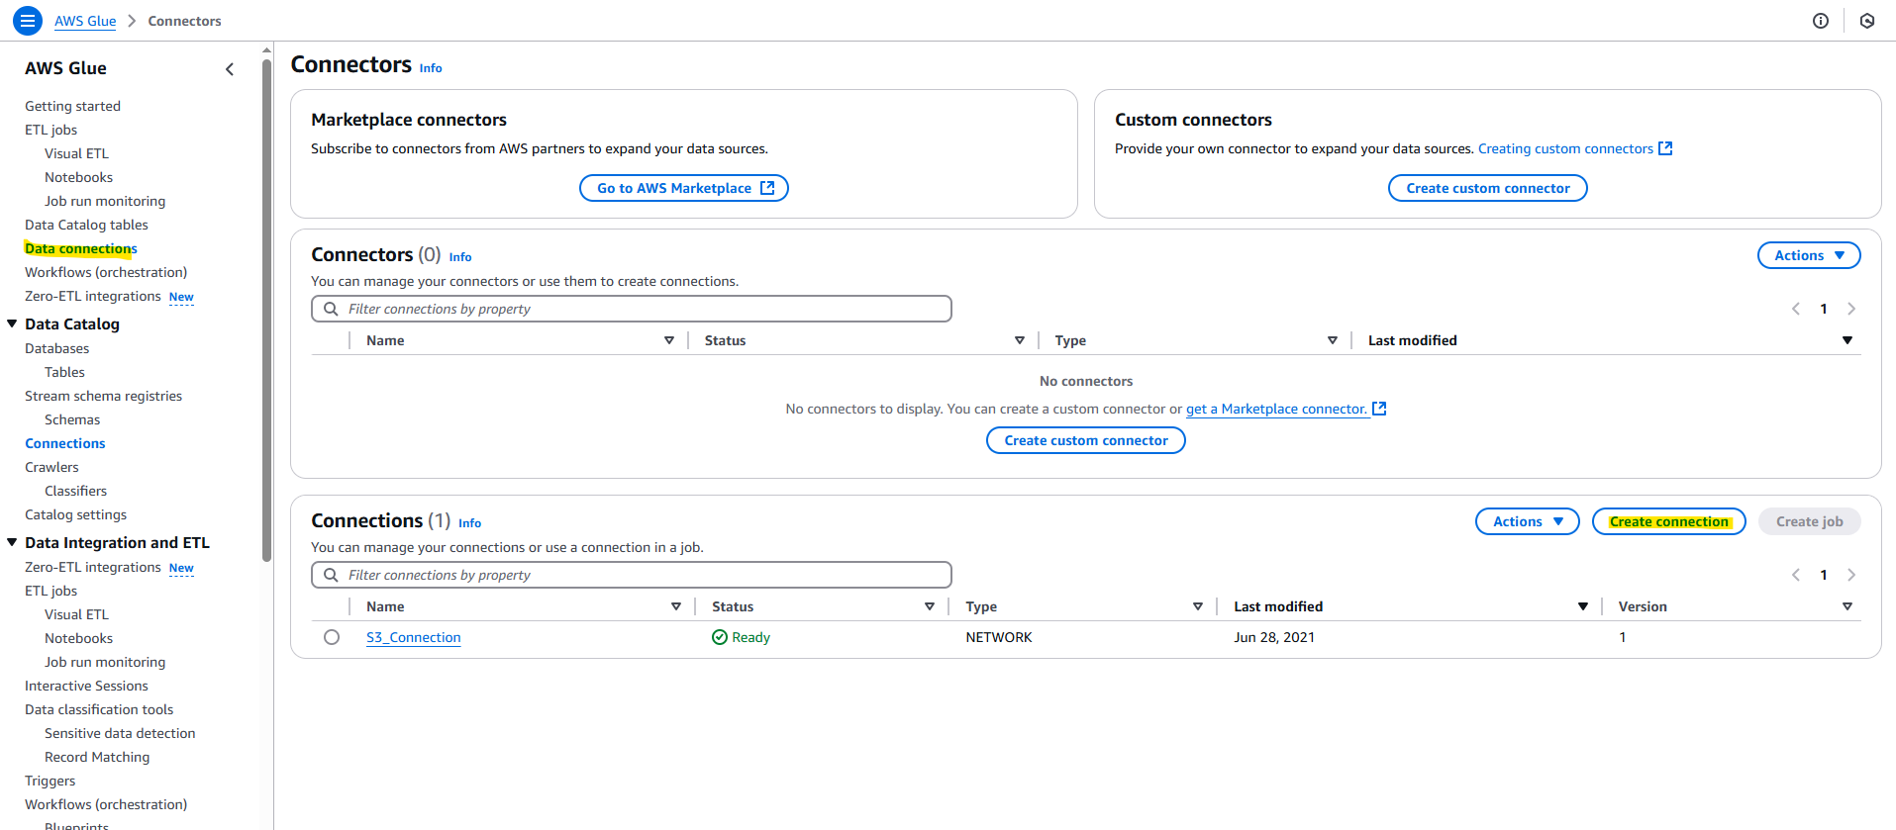Viewport: 1896px width, 830px height.
Task: Click search icon in Connectors filter
Action: [331, 309]
